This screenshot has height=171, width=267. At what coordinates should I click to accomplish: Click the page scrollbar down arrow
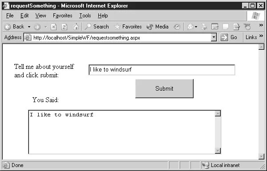coord(261,156)
